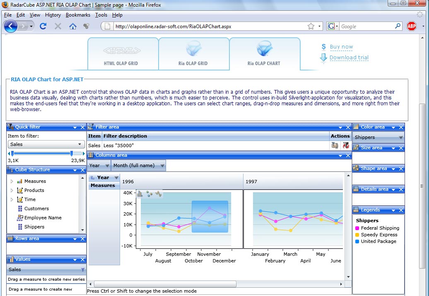Expand the Measures node in Cube Structure
Screen dimensions: 429x296
[12, 181]
